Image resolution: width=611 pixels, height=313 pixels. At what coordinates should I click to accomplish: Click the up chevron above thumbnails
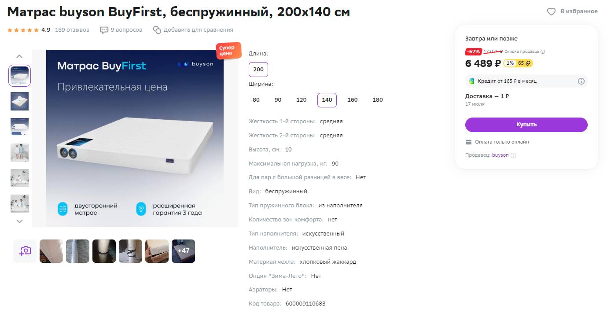tap(19, 56)
